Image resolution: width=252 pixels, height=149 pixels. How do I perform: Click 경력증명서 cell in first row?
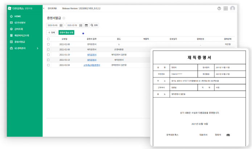92,44
